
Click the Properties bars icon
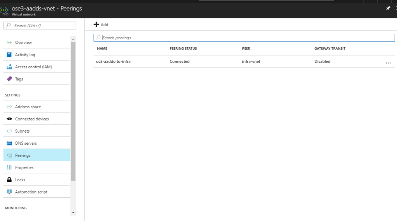point(9,167)
